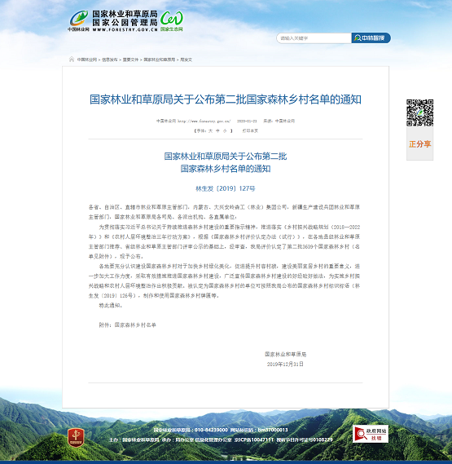
Task: Set font size to small (小)
Action: pyautogui.click(x=225, y=130)
